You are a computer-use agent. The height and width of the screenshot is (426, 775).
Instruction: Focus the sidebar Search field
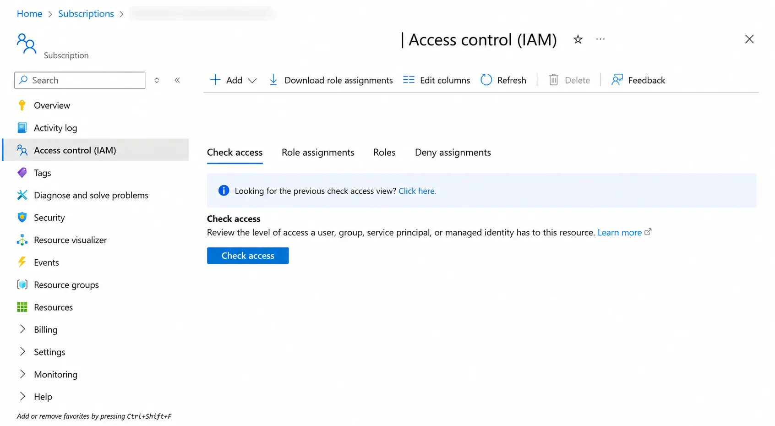80,80
